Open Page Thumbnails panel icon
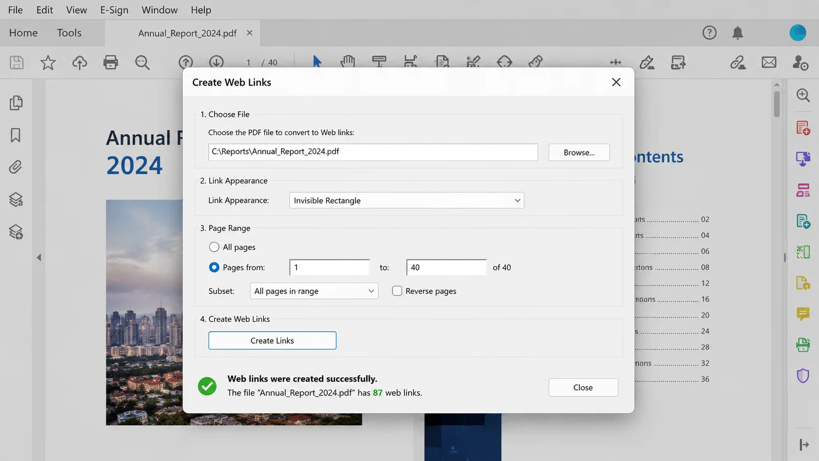 (16, 103)
